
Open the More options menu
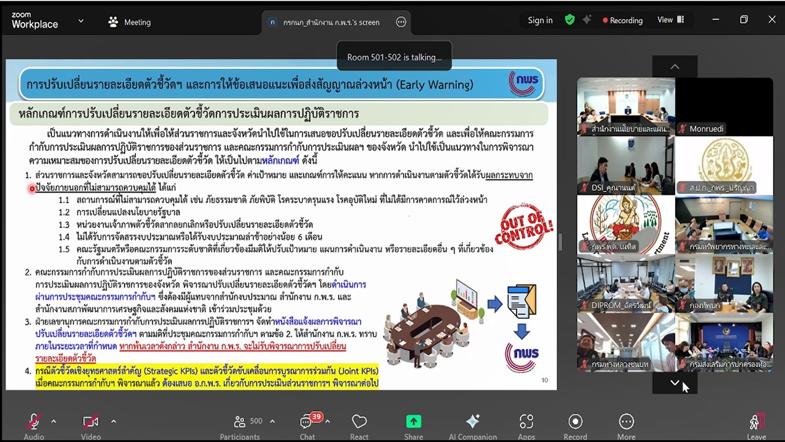(x=626, y=422)
